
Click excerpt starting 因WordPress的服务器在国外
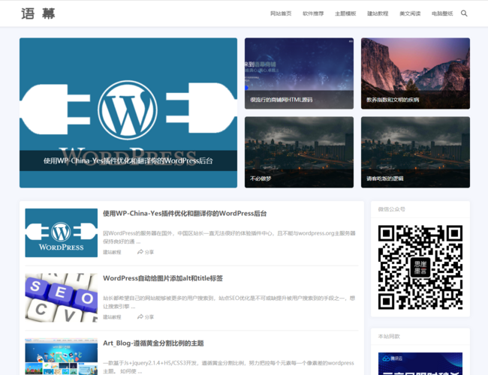[229, 237]
